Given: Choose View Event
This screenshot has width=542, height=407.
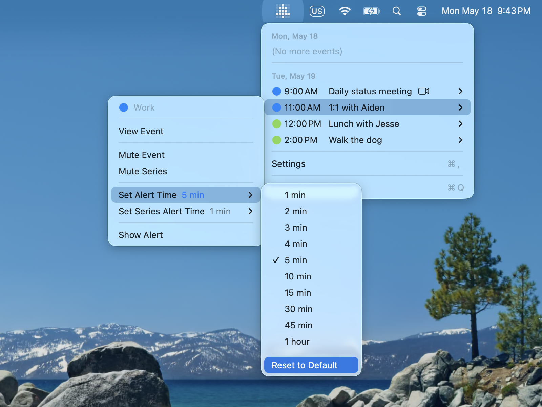Looking at the screenshot, I should pos(186,131).
